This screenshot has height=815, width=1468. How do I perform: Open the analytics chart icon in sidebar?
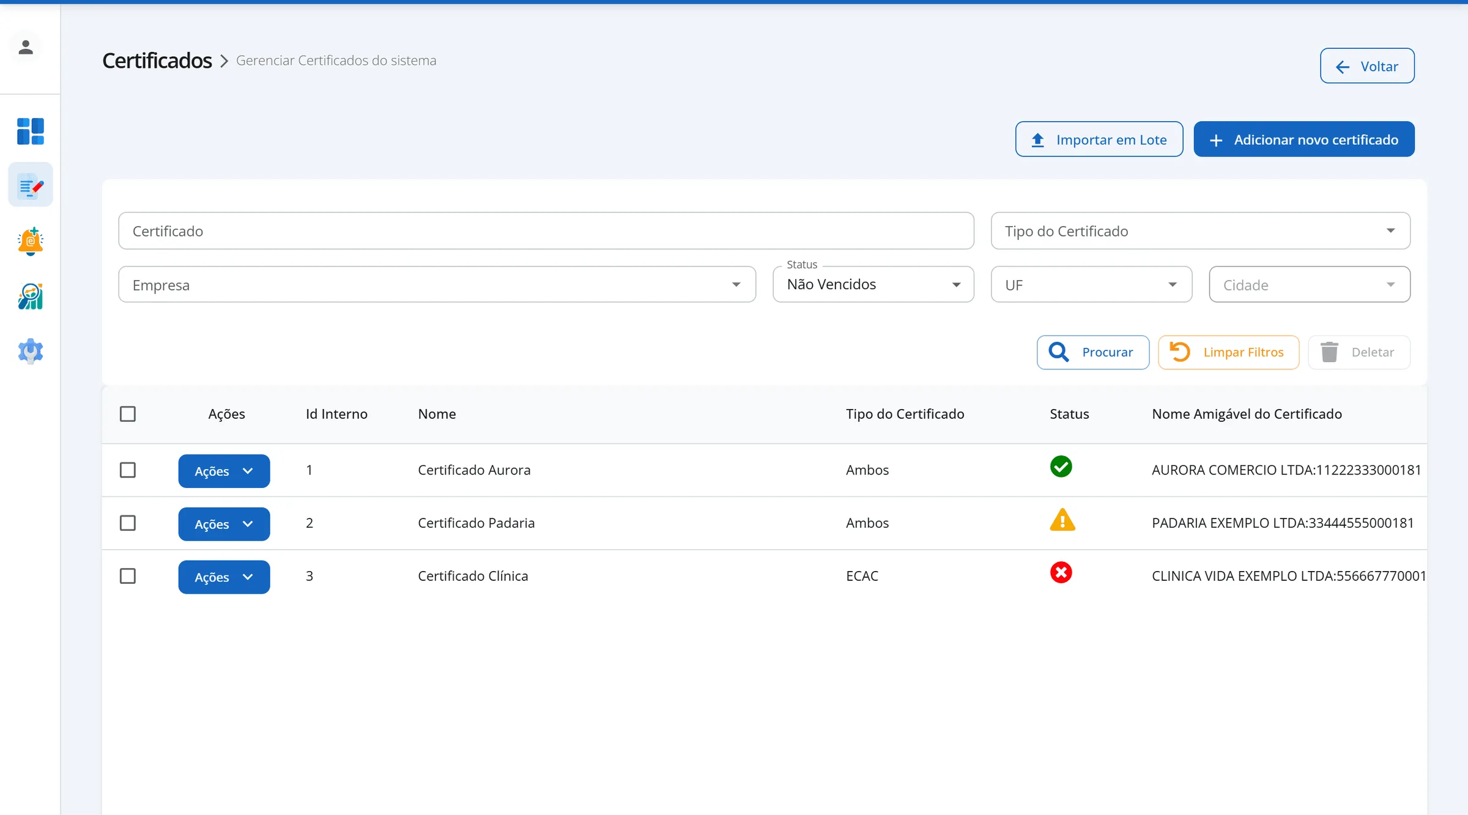(x=31, y=296)
